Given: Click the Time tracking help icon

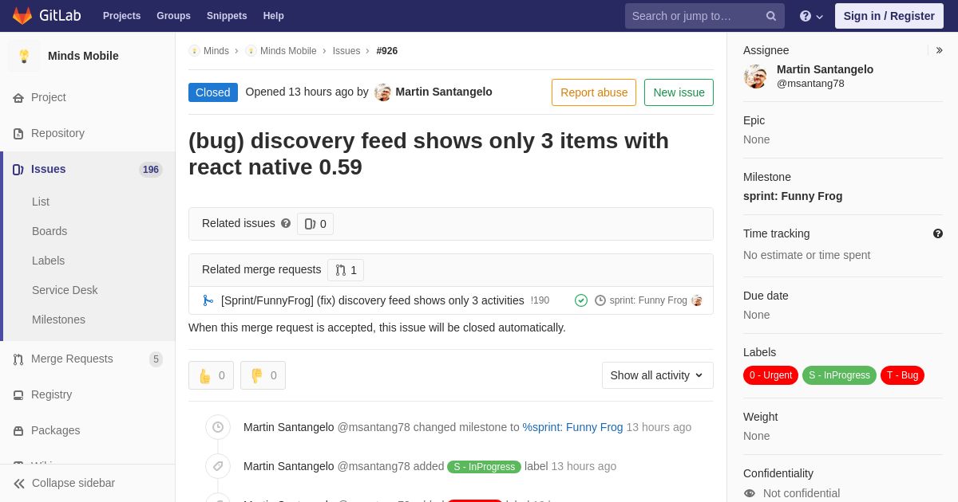Looking at the screenshot, I should click(938, 233).
